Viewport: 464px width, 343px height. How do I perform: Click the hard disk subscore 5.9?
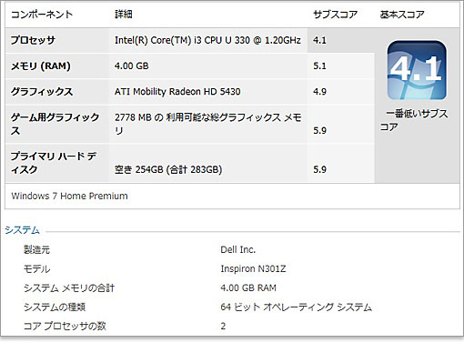(x=319, y=169)
